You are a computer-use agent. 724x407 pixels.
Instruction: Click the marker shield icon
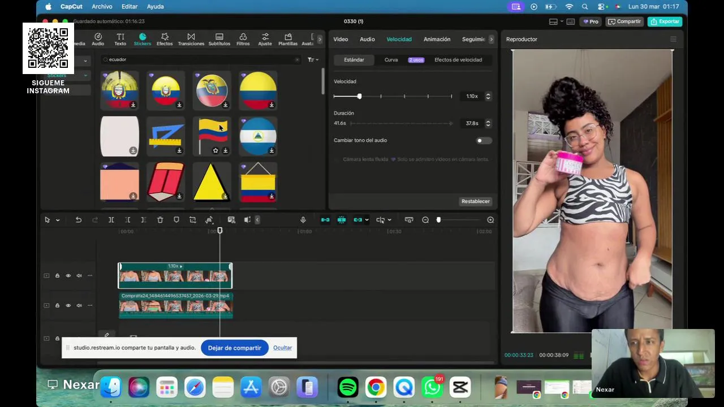(176, 220)
